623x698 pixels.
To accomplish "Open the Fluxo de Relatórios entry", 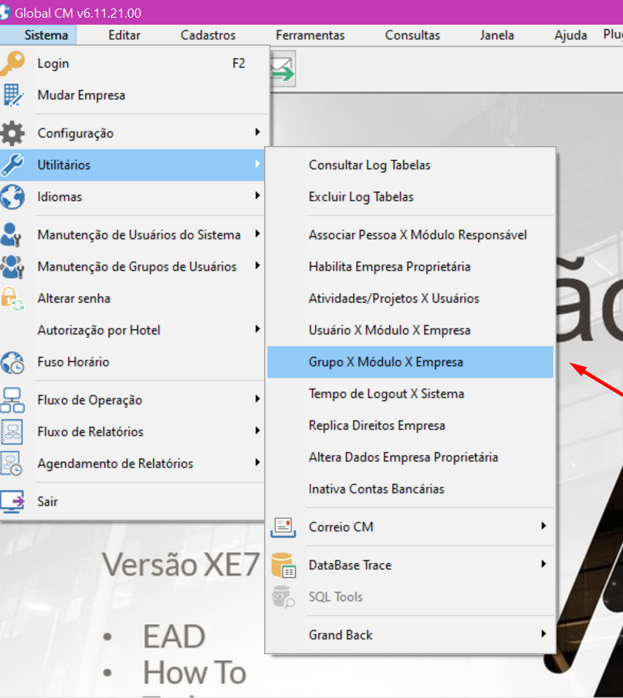I will (132, 432).
